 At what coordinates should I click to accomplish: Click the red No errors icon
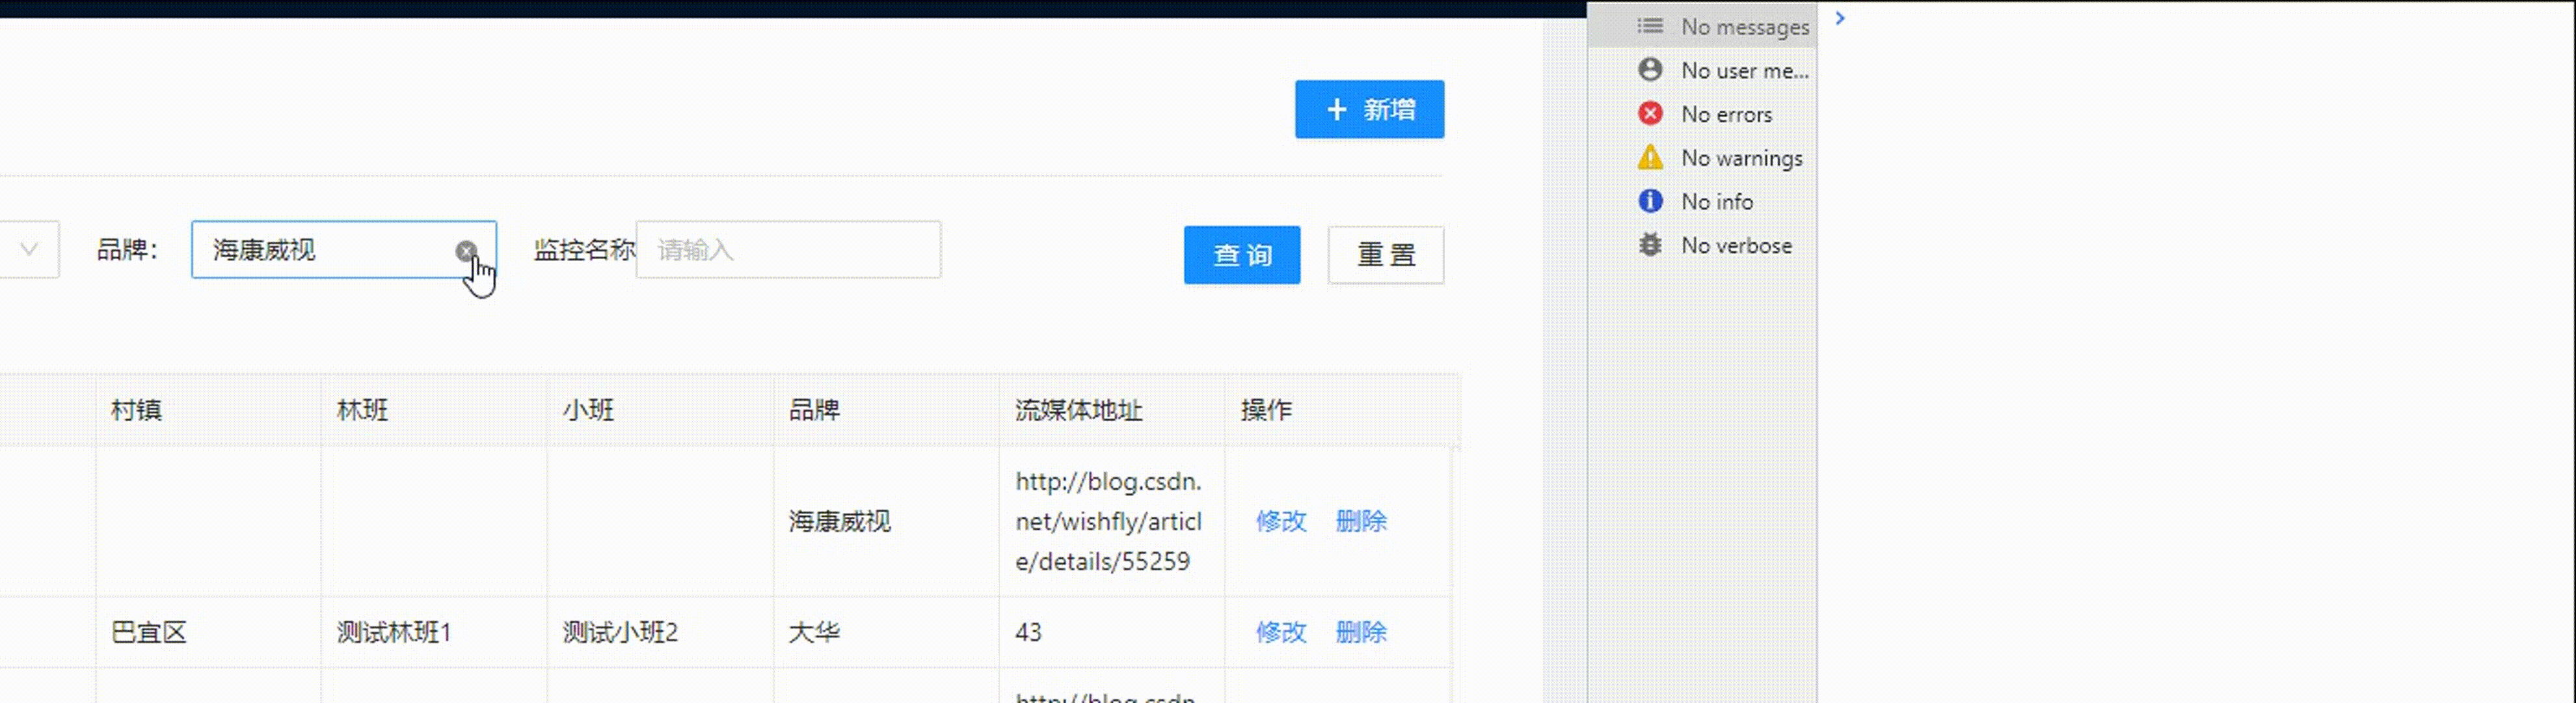click(1650, 114)
